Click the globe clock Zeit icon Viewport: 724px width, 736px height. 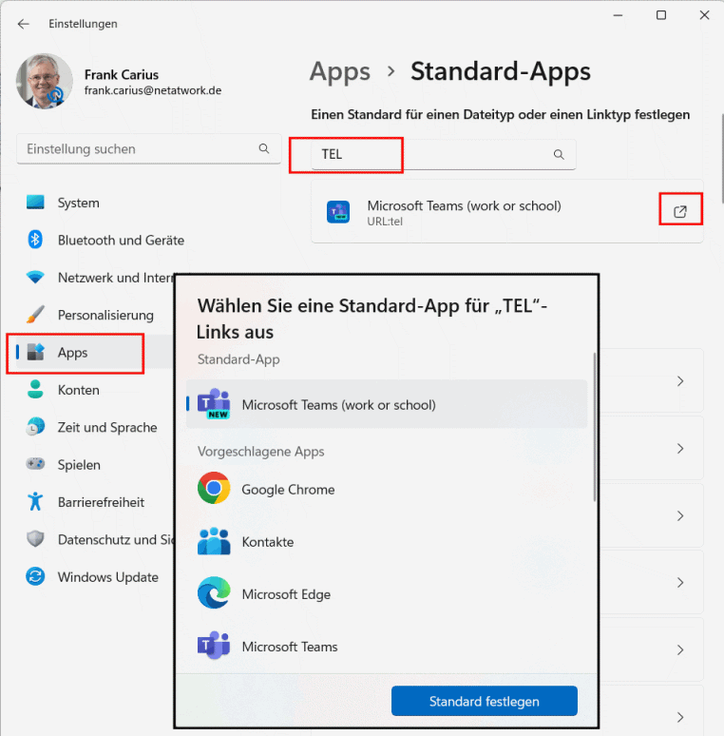35,427
